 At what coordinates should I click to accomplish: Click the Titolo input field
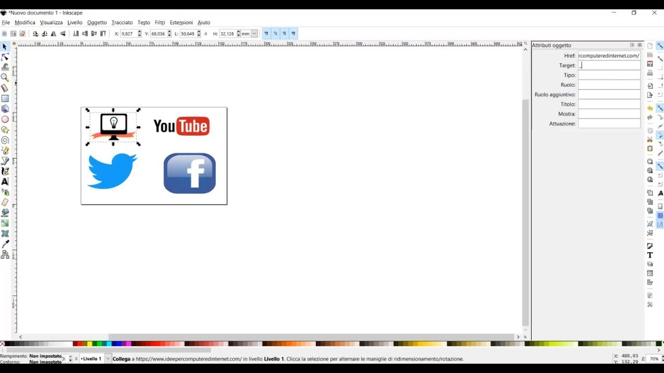(x=609, y=104)
